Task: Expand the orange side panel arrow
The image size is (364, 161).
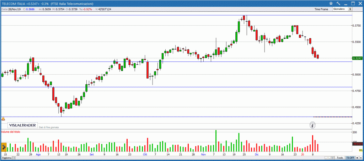Action: coord(4,147)
